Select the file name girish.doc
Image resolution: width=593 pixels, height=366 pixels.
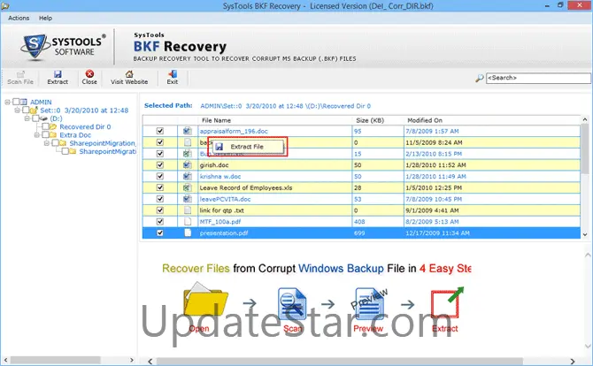[x=214, y=165]
